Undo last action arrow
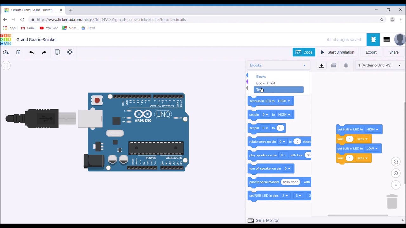 click(x=31, y=52)
